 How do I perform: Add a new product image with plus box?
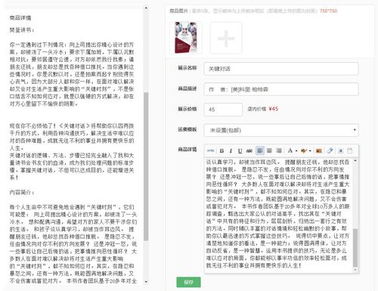(226, 38)
